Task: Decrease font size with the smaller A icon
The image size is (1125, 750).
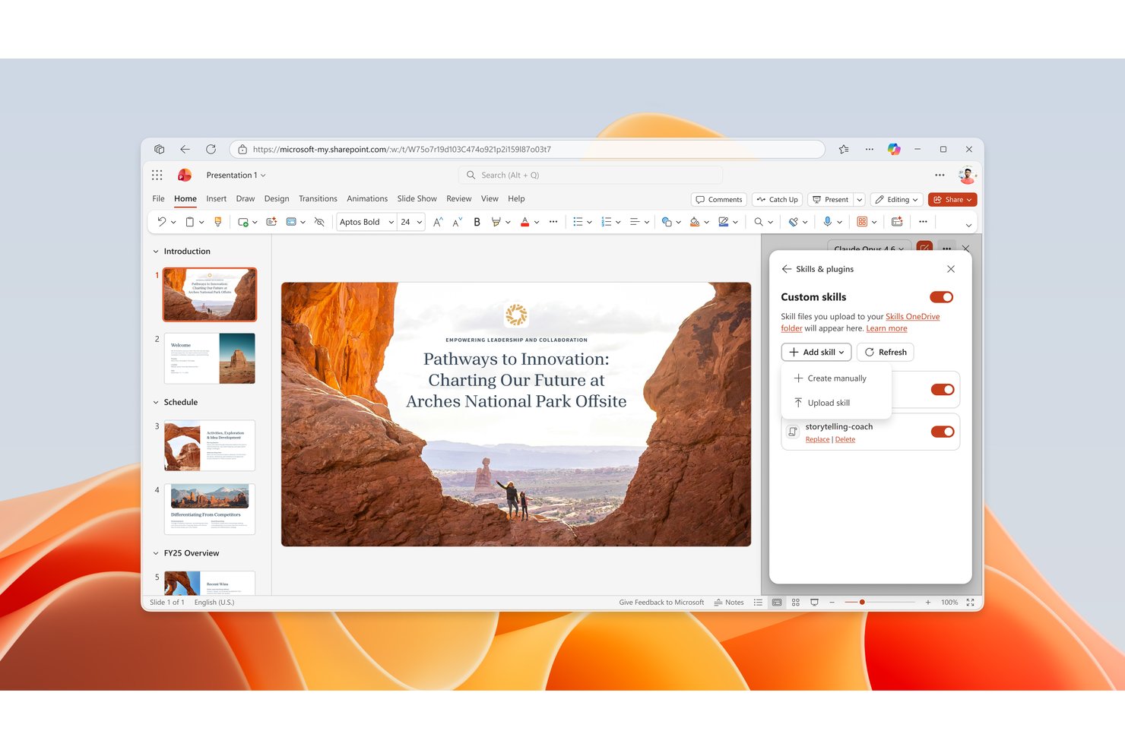Action: (457, 222)
